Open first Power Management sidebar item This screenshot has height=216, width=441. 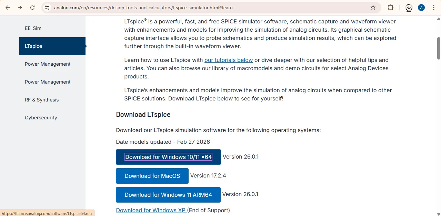48,64
